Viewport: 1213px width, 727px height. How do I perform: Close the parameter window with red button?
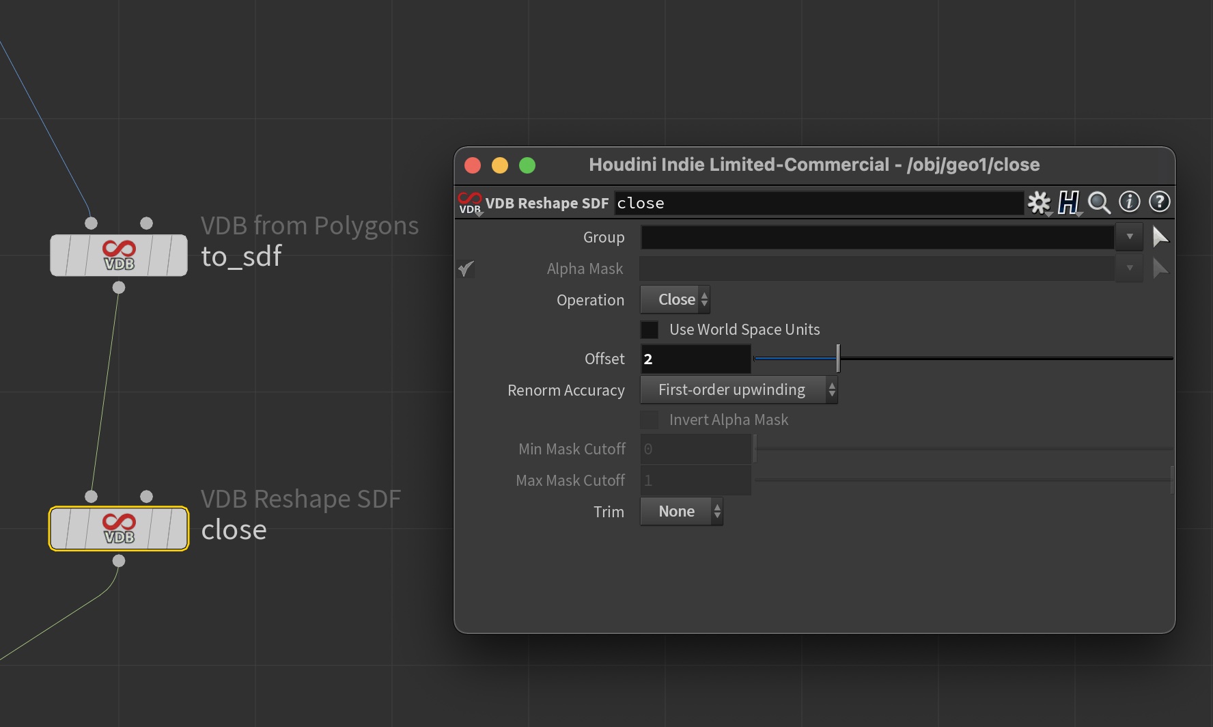tap(473, 165)
